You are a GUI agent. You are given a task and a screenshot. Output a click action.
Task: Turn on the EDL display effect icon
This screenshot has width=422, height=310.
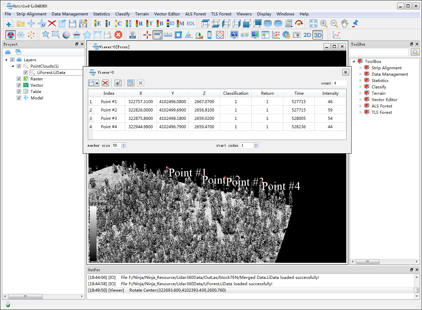[191, 23]
